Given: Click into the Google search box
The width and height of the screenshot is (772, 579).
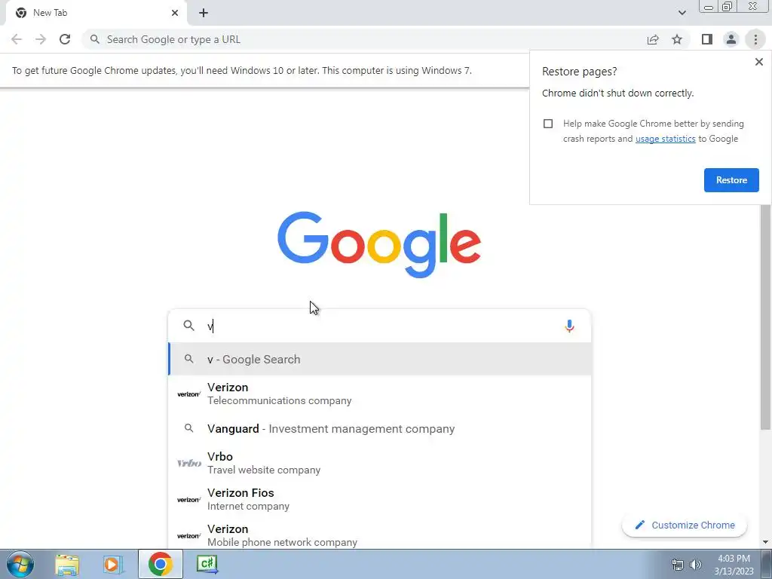Looking at the screenshot, I should pos(379,326).
